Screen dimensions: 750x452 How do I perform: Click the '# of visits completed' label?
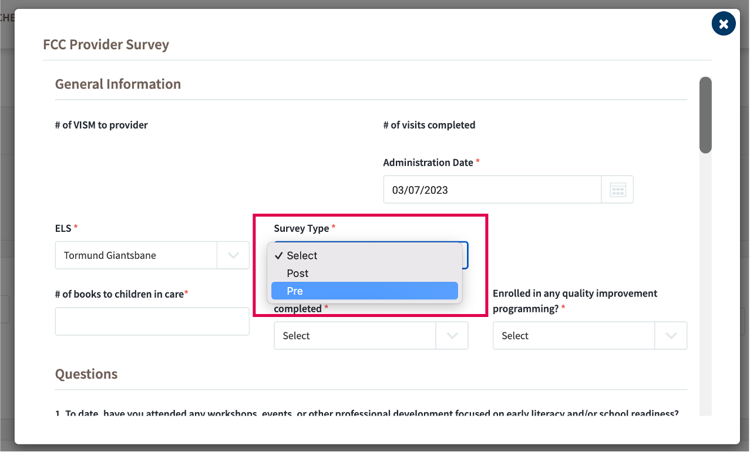point(429,124)
